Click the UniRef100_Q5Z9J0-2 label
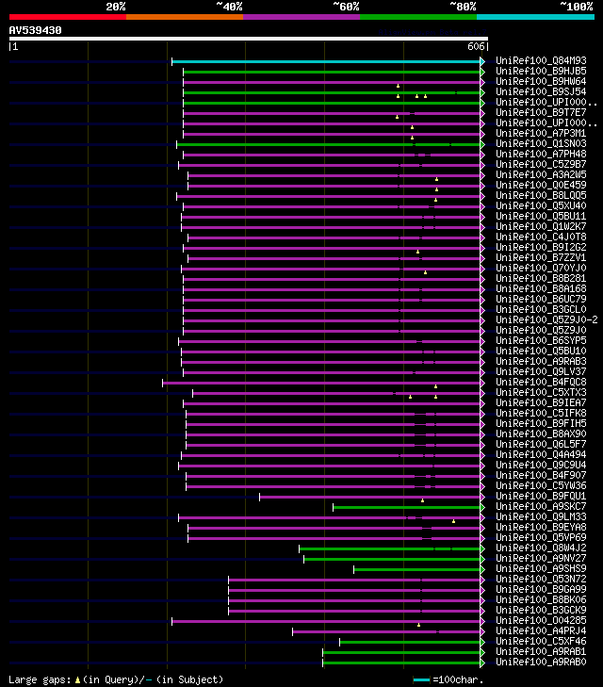Viewport: 603px width, 687px height. point(546,319)
